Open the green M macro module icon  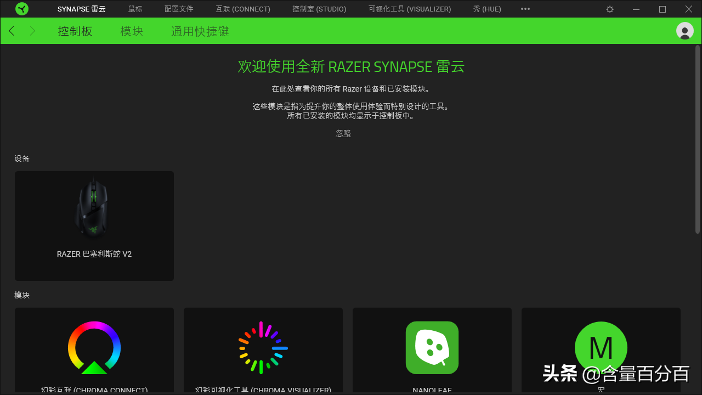[x=601, y=348]
